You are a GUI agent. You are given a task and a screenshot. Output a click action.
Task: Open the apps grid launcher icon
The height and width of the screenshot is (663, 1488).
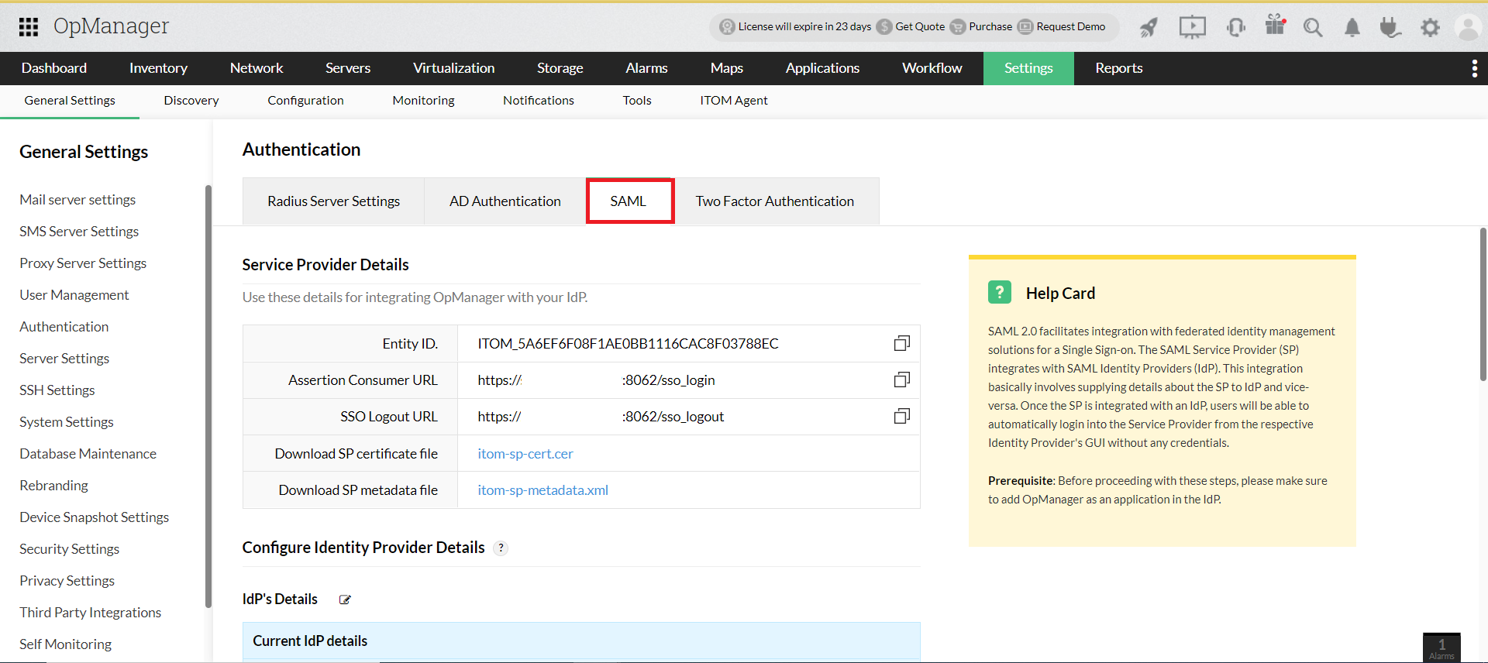(x=29, y=27)
